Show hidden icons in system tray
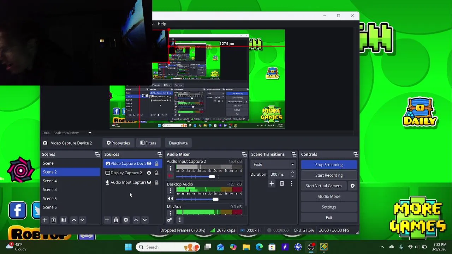Screen dimensions: 452x254 pos(382,247)
